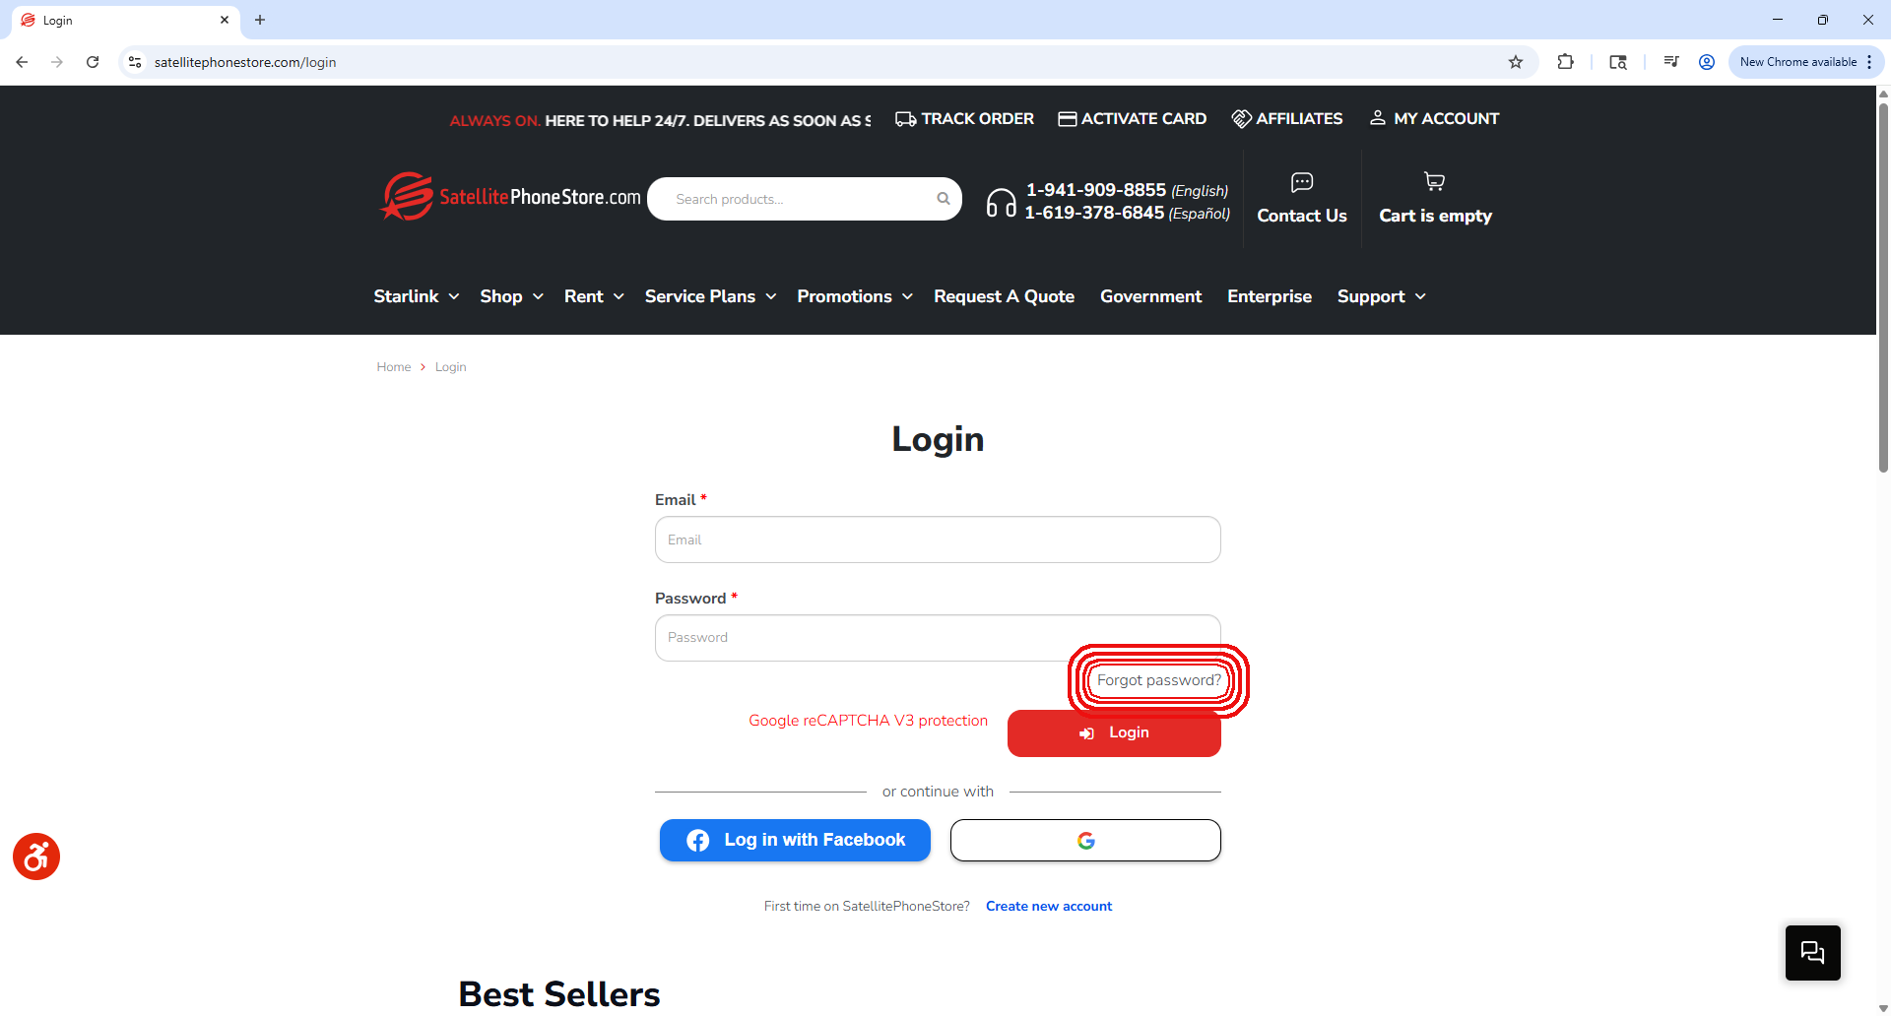Open Chrome three-dot menu
Image resolution: width=1891 pixels, height=1016 pixels.
1869,62
